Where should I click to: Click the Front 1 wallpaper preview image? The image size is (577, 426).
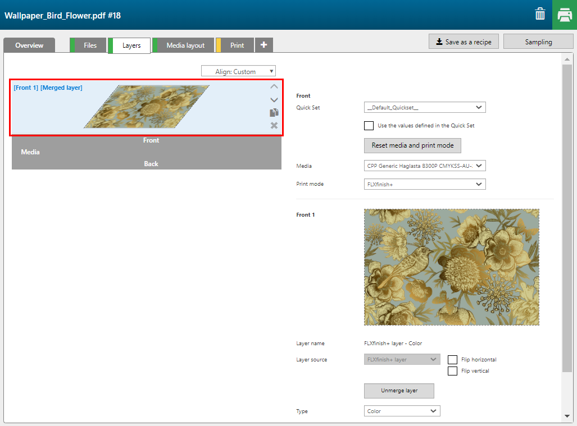point(451,267)
